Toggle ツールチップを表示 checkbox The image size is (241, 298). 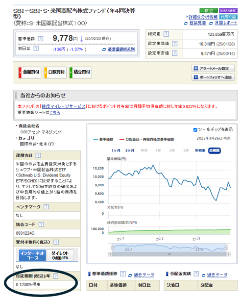[195, 130]
